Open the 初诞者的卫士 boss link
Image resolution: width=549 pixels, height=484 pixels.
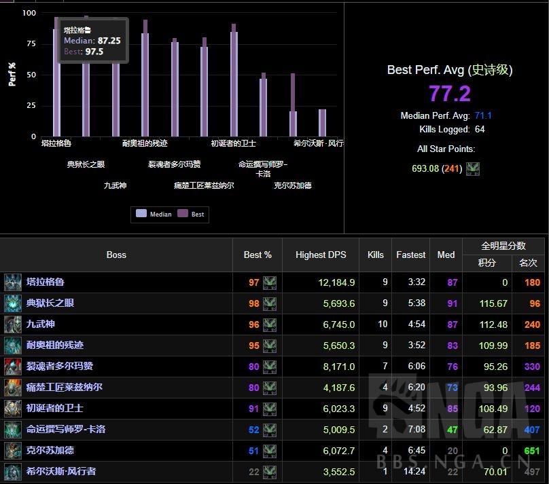(x=54, y=409)
